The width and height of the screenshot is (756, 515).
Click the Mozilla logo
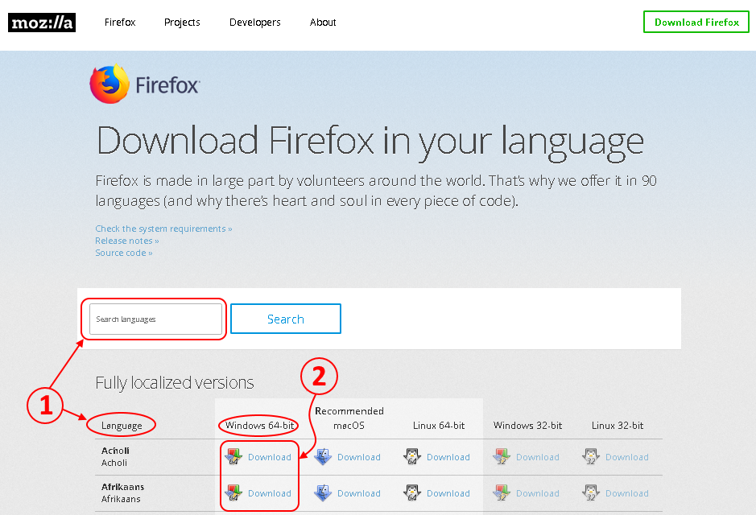(42, 23)
